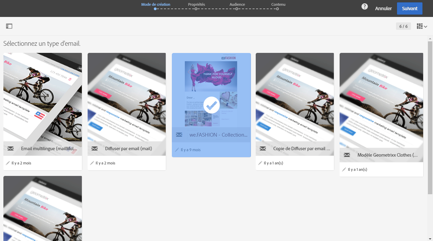Click the 'Email multilingue (mailMul...' title
Image resolution: width=433 pixels, height=241 pixels.
tap(49, 148)
